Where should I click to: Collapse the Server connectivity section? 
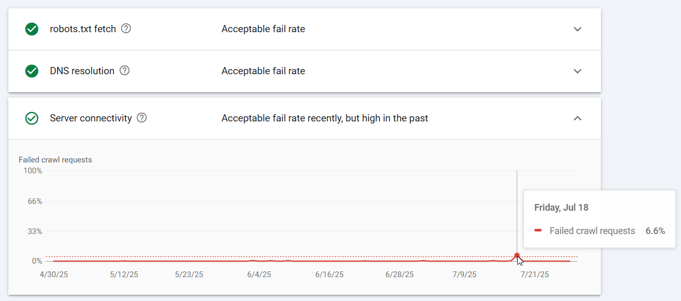pos(577,118)
